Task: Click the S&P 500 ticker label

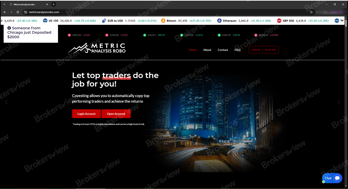Action: (288, 21)
